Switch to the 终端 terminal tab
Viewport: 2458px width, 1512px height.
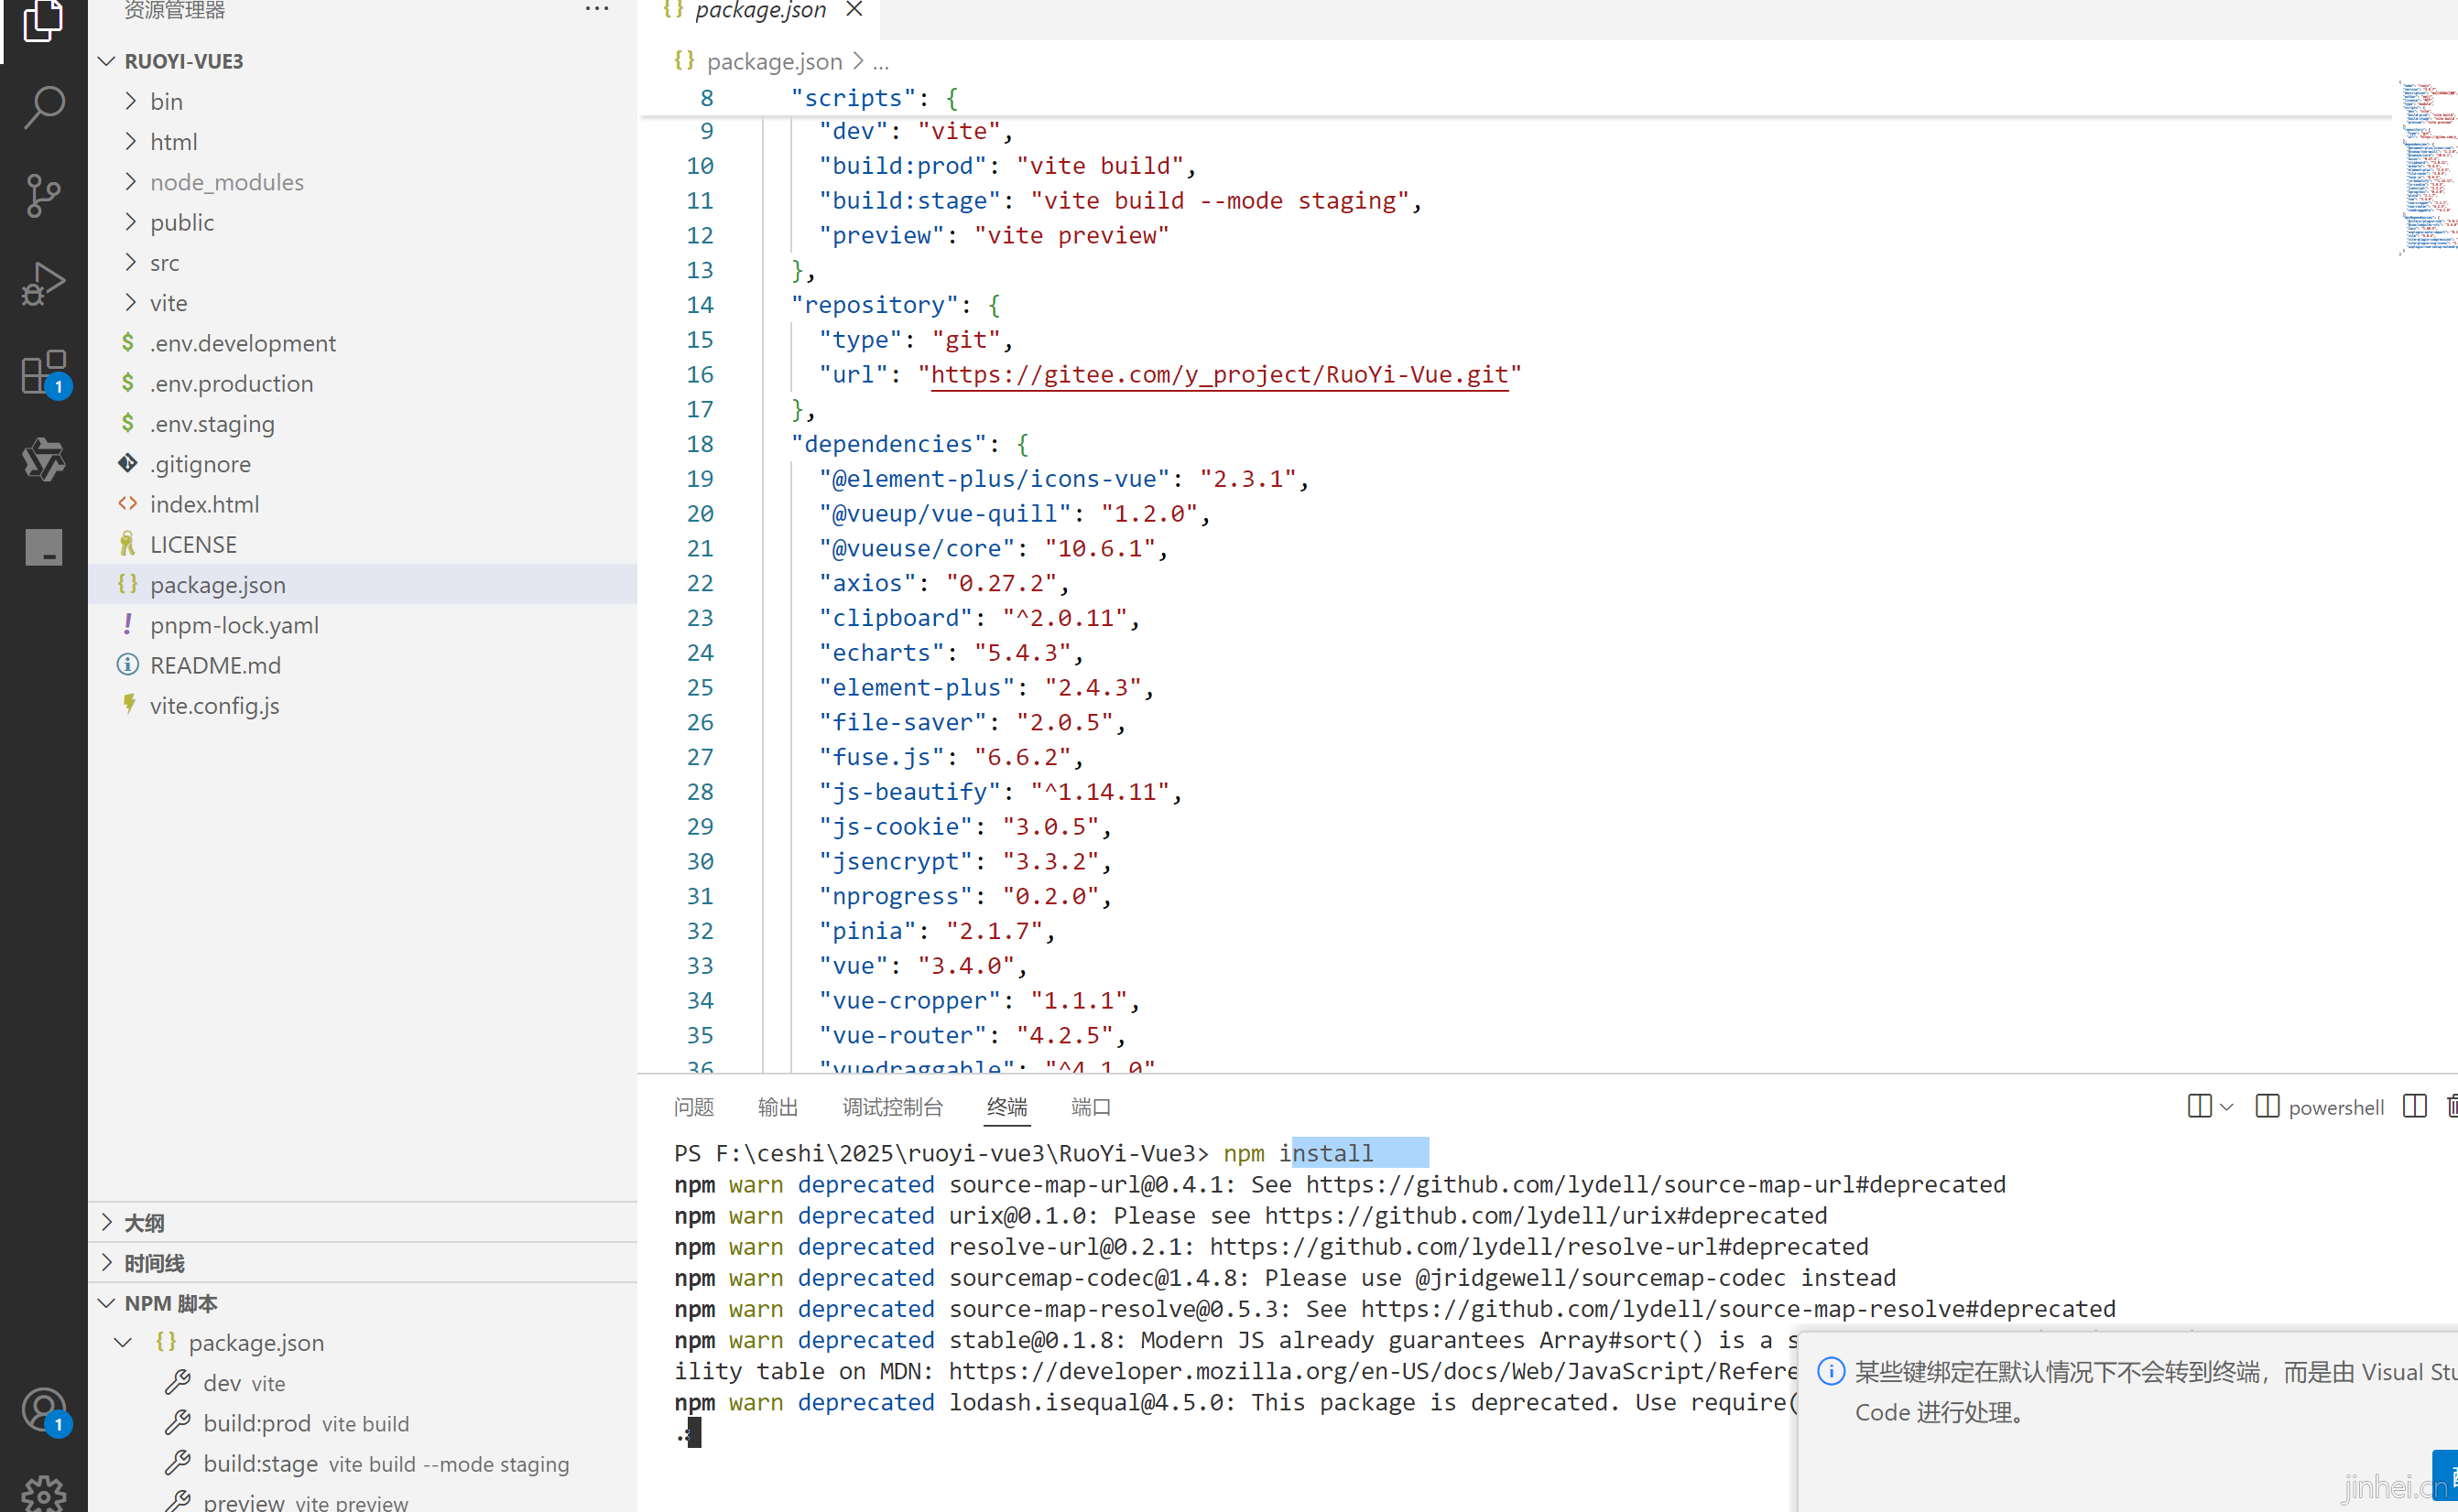(x=1006, y=1107)
